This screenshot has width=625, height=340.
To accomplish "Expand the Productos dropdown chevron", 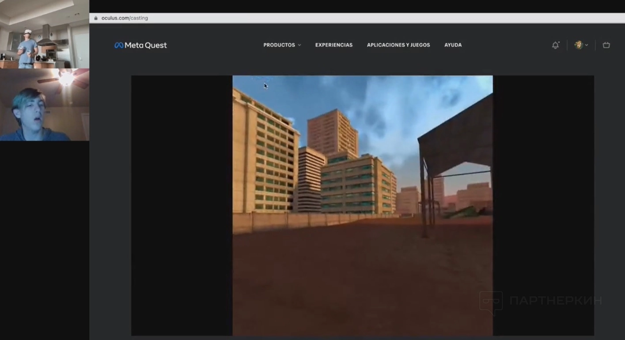I will [299, 45].
